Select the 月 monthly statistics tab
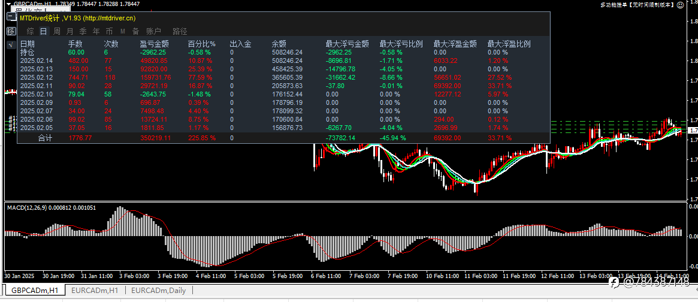This screenshot has height=302, width=698. pos(70,31)
